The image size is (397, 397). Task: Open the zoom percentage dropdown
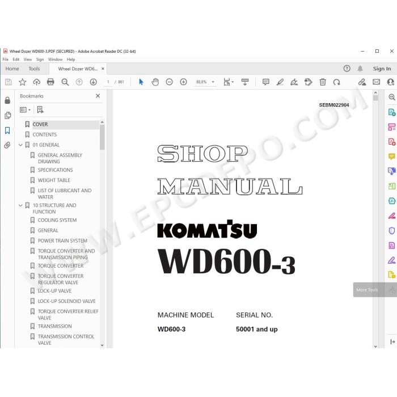click(213, 82)
